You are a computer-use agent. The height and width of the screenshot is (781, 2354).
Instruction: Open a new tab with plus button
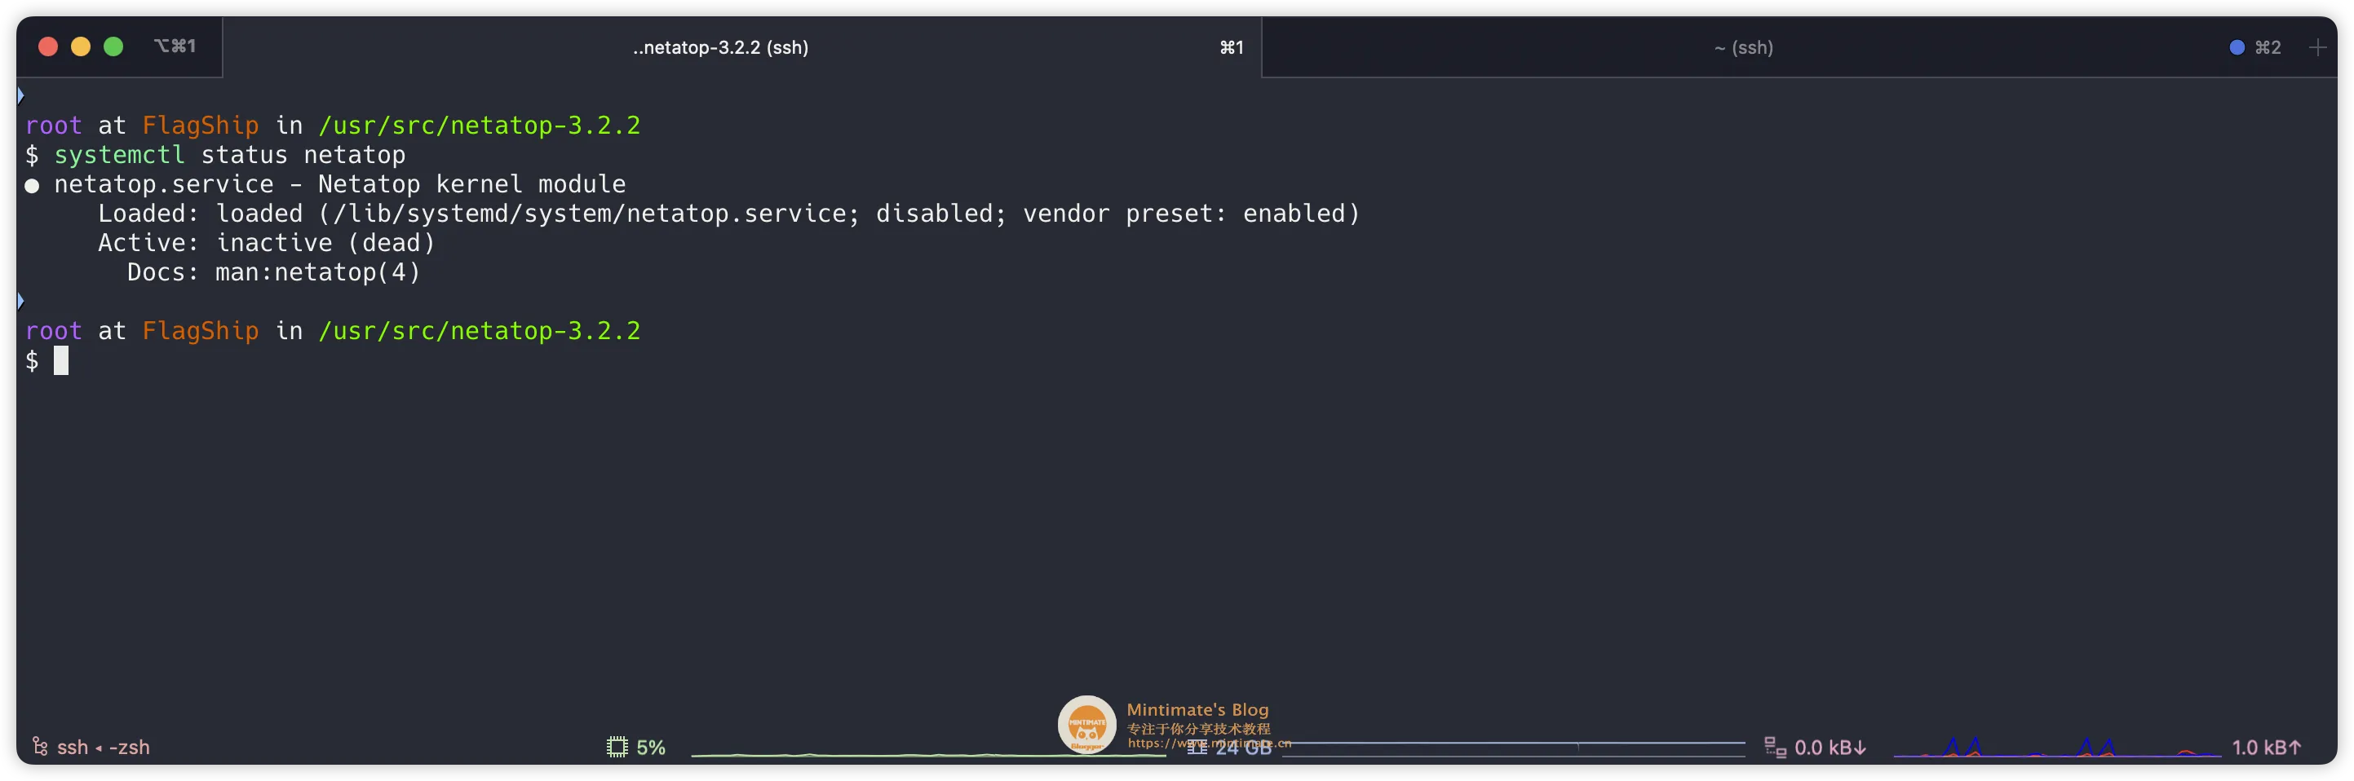coord(2316,47)
